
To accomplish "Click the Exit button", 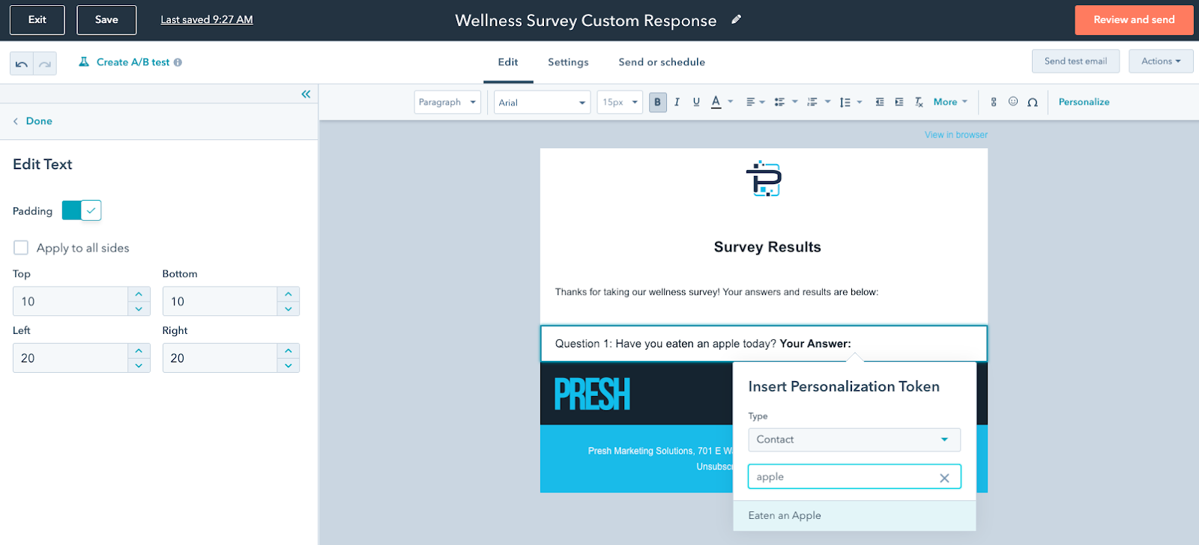I will coord(37,20).
